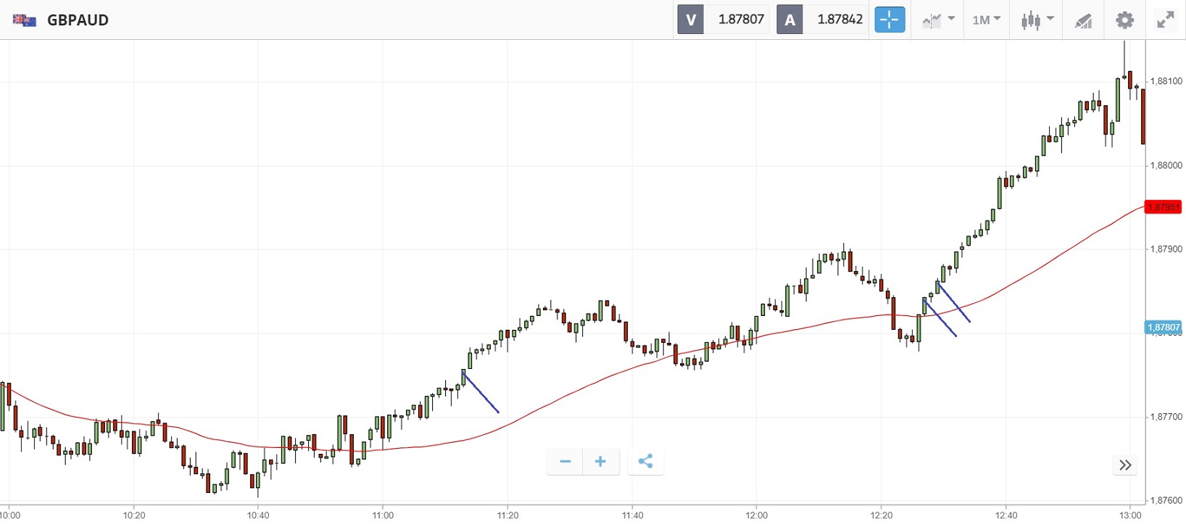This screenshot has width=1186, height=527.
Task: Click the 12:00 time axis label
Action: pos(756,515)
